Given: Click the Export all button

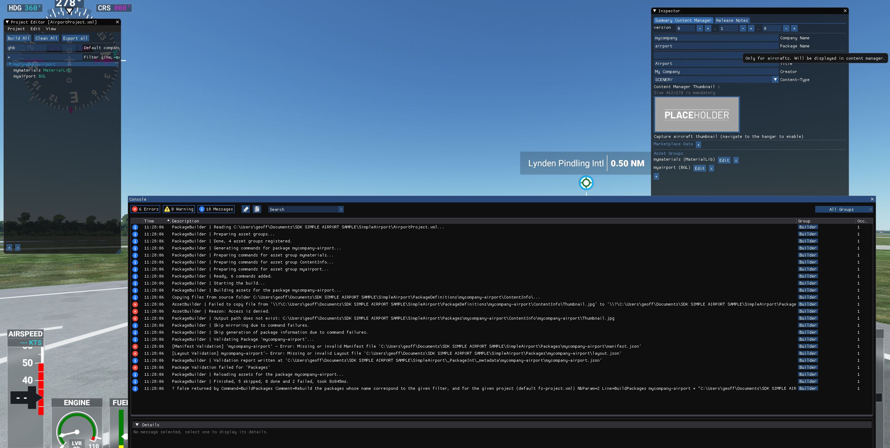Looking at the screenshot, I should pyautogui.click(x=75, y=38).
